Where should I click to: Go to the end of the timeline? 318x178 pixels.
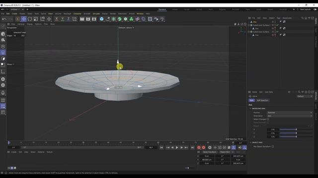click(x=192, y=147)
